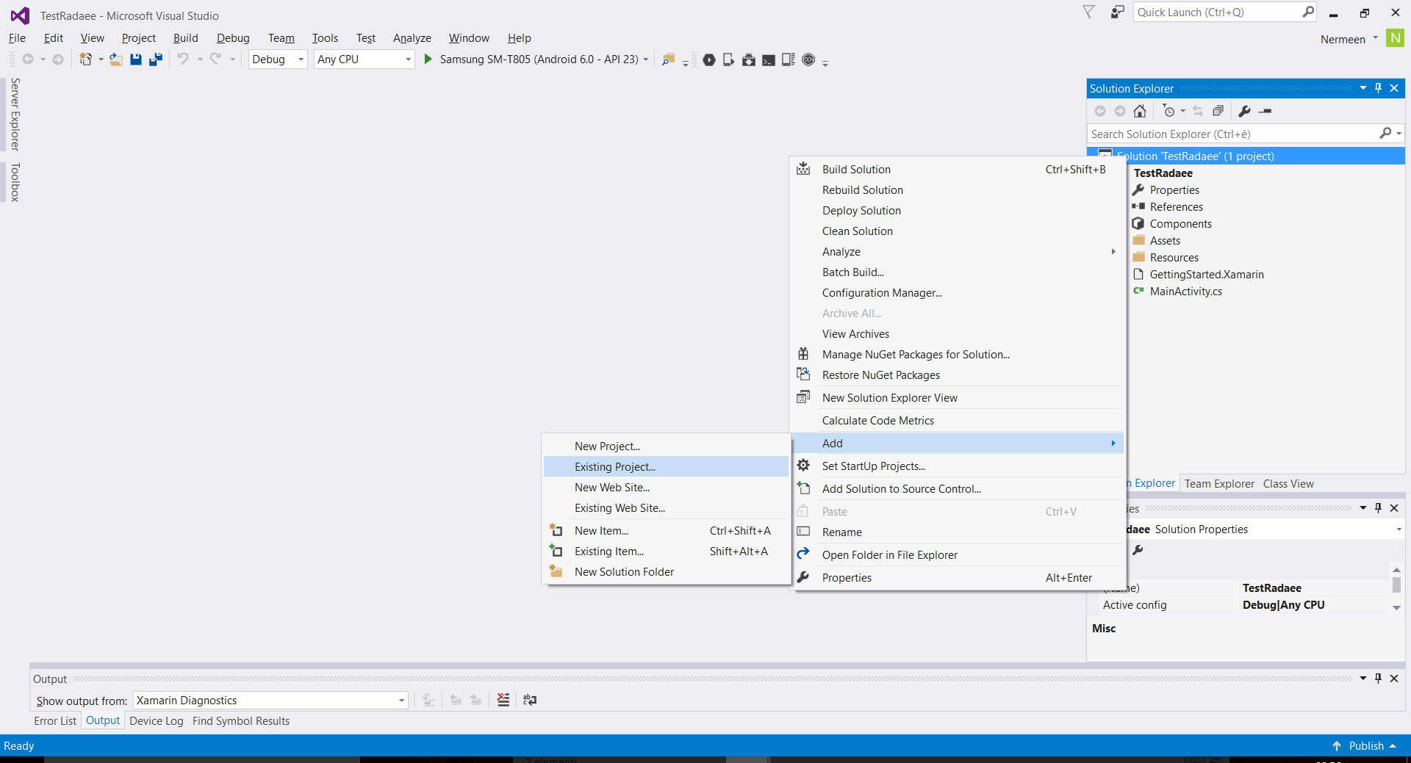Viewport: 1411px width, 763px height.
Task: Select MainActivity.cs in Solution Explorer
Action: [1185, 292]
